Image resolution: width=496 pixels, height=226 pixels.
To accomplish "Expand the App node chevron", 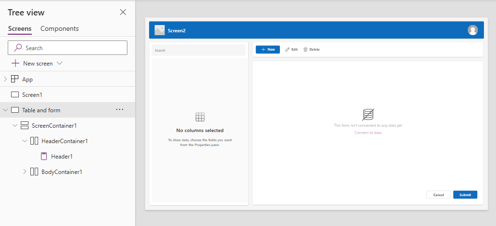I will pos(5,80).
